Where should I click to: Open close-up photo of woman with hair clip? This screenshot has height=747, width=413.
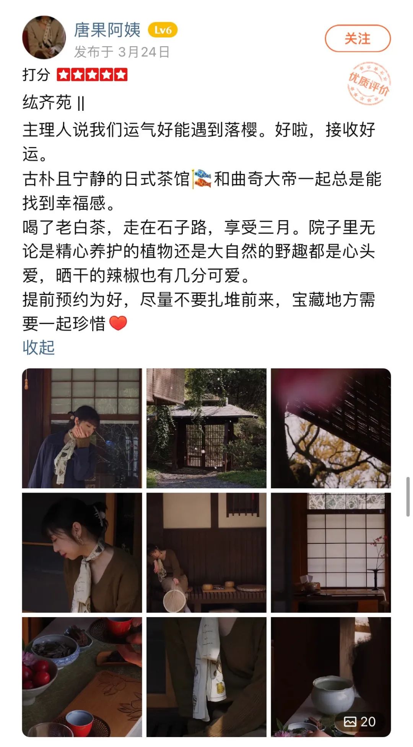pyautogui.click(x=82, y=553)
